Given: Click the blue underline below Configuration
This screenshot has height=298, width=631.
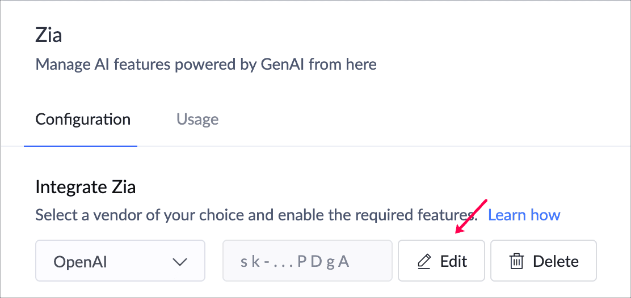Looking at the screenshot, I should 81,146.
